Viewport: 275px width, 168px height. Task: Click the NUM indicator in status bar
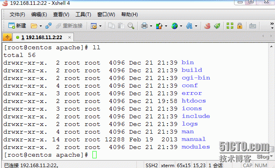(x=261, y=165)
